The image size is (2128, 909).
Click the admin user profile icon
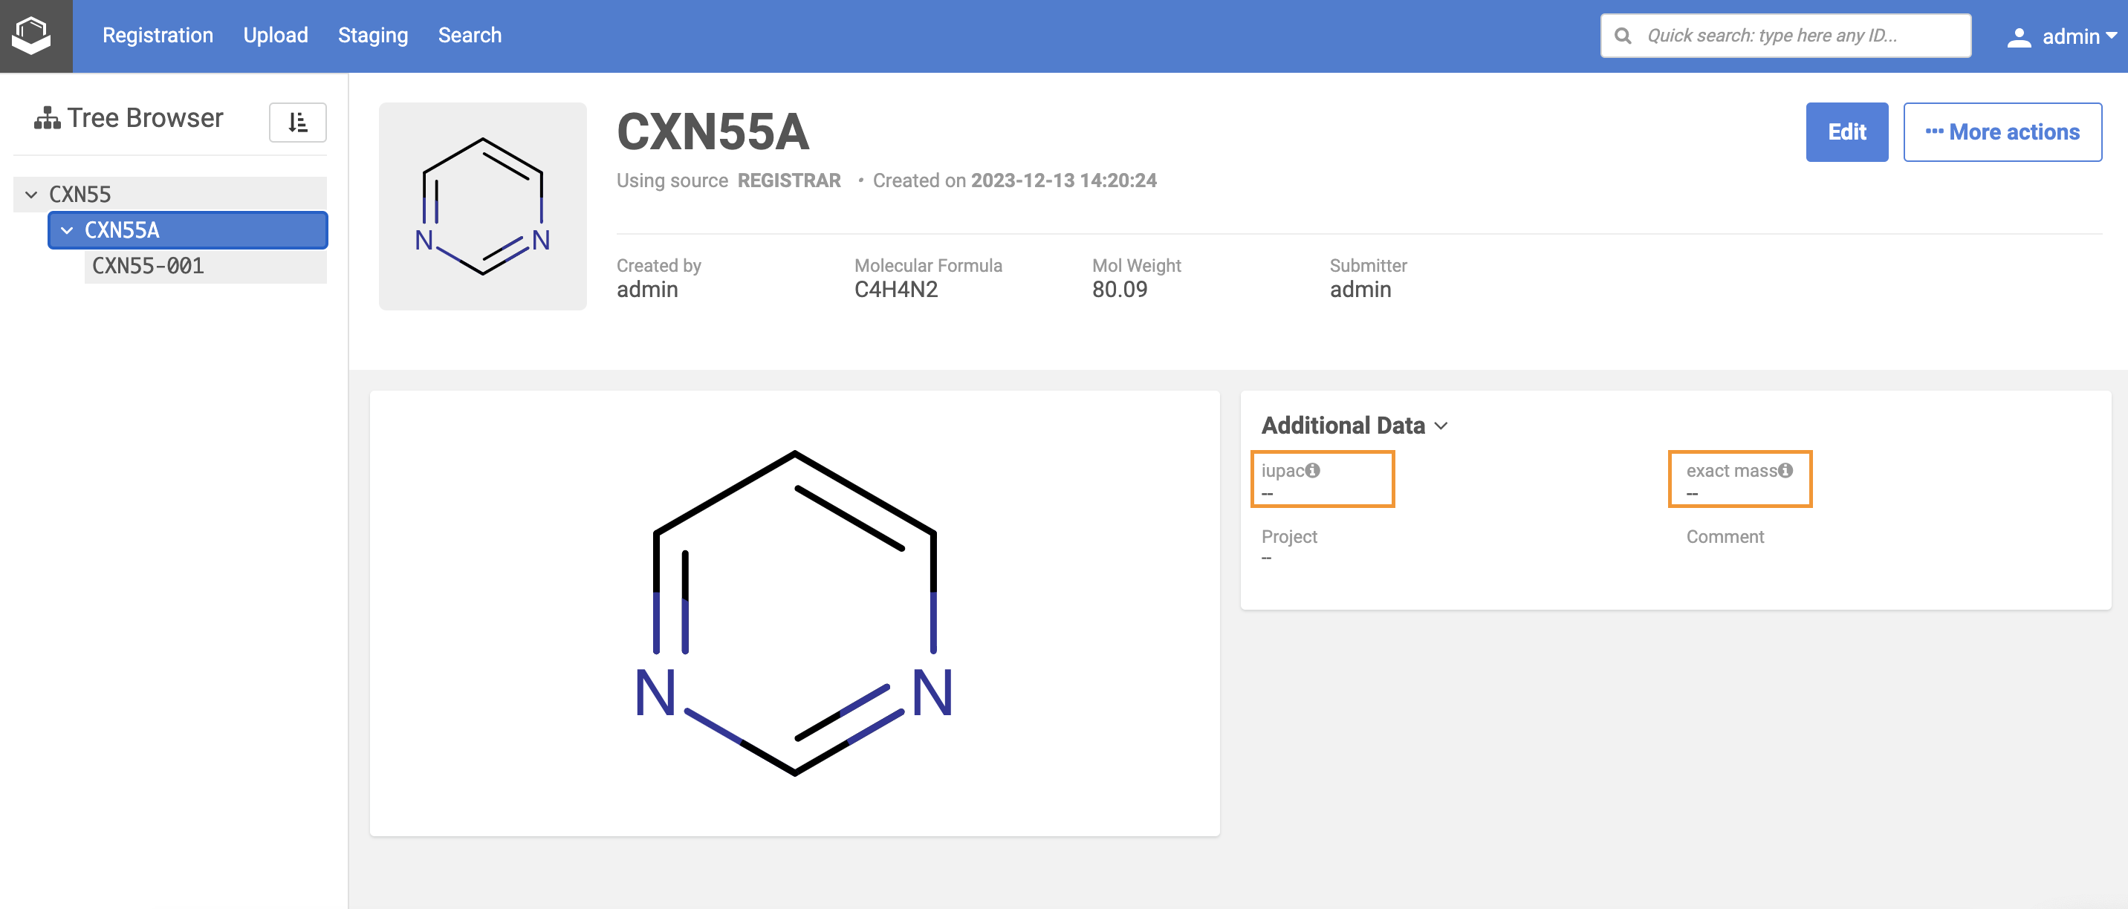[2018, 37]
